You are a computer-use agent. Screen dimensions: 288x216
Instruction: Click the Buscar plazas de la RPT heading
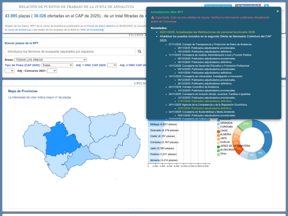21,43
